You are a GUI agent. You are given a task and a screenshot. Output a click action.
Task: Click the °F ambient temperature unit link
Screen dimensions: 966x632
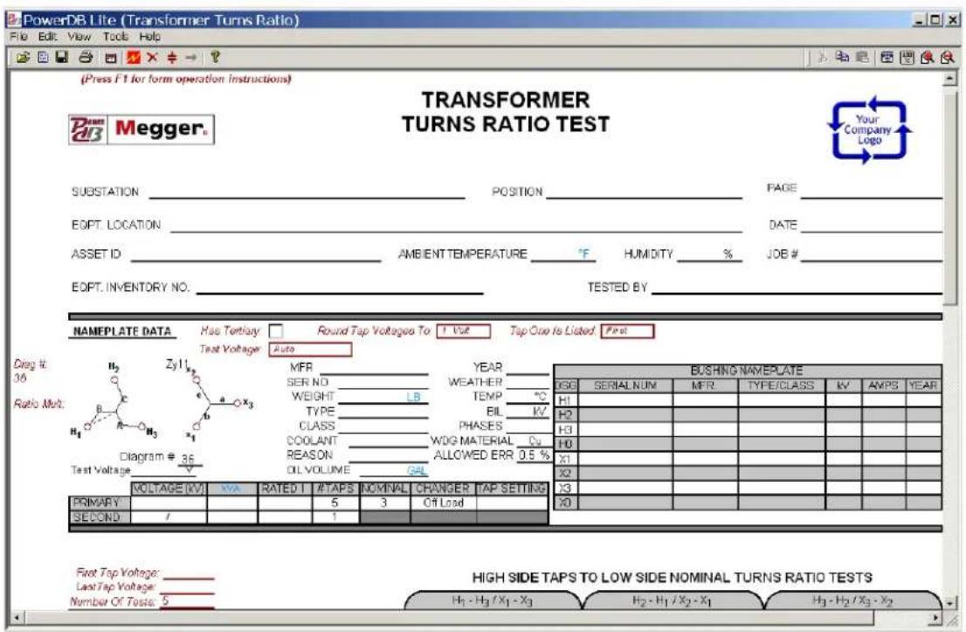(583, 254)
